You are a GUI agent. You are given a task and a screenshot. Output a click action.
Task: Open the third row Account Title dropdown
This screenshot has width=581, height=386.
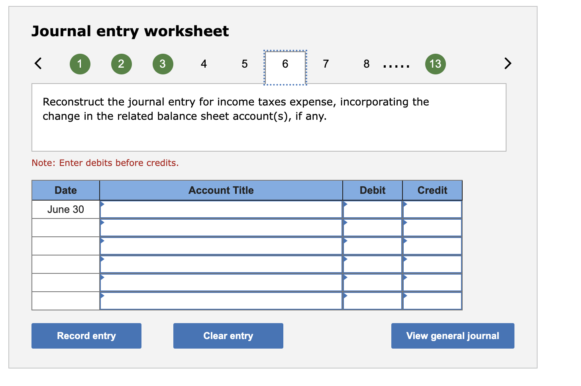[x=221, y=245]
